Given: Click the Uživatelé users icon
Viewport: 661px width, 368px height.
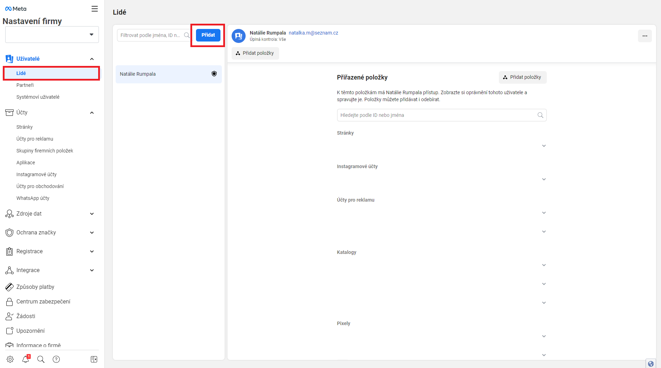Looking at the screenshot, I should pos(9,59).
